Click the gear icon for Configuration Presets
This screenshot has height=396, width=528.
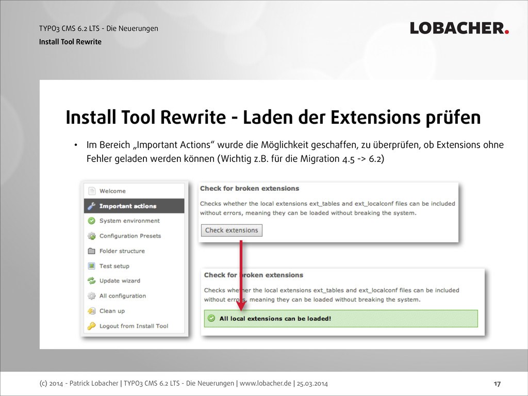point(92,236)
